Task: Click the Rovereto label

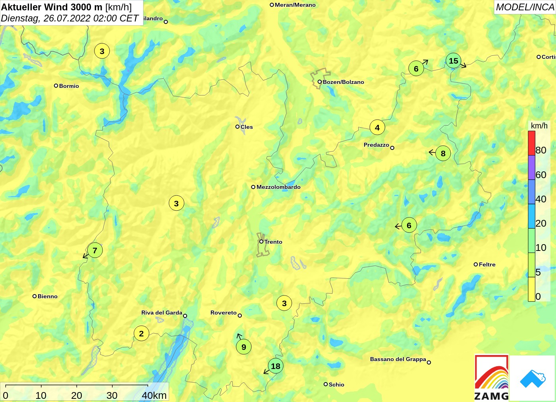Action: (224, 313)
